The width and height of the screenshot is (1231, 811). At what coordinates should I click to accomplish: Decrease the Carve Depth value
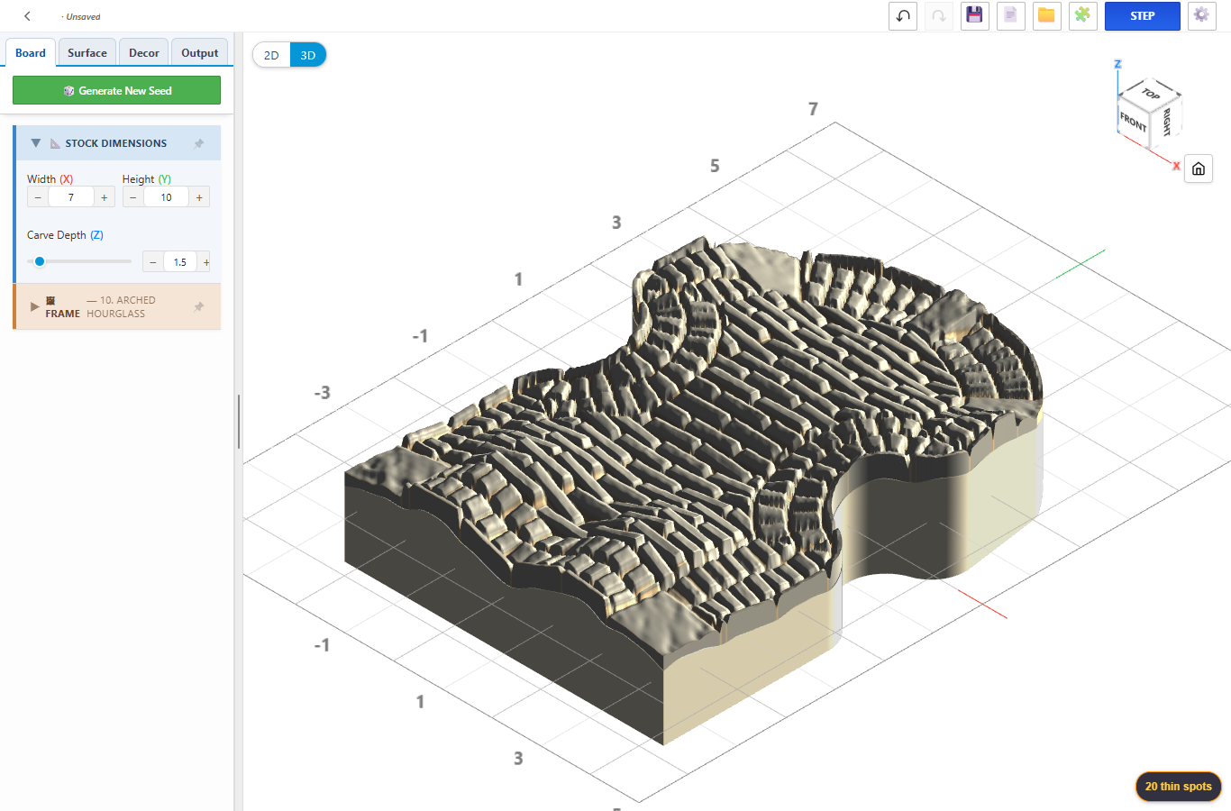[153, 262]
